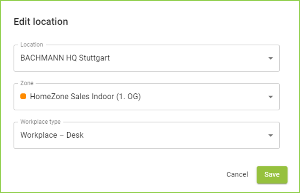Image resolution: width=300 pixels, height=193 pixels.
Task: Save the edited location
Action: 272,174
